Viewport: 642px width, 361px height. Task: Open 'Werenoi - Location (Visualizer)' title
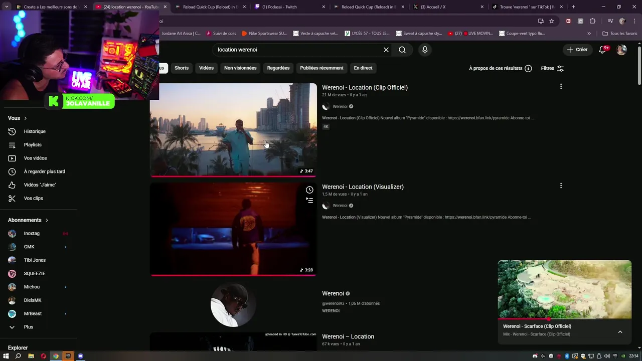tap(363, 187)
